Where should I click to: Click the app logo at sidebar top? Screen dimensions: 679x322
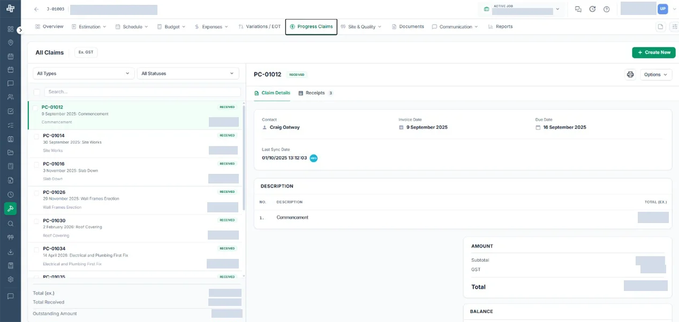10,9
